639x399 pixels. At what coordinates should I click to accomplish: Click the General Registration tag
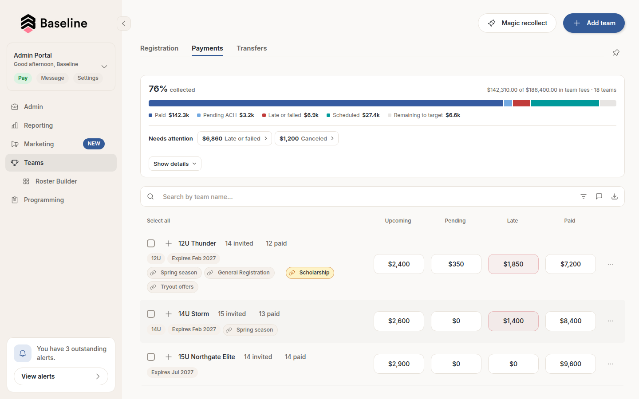pos(239,273)
